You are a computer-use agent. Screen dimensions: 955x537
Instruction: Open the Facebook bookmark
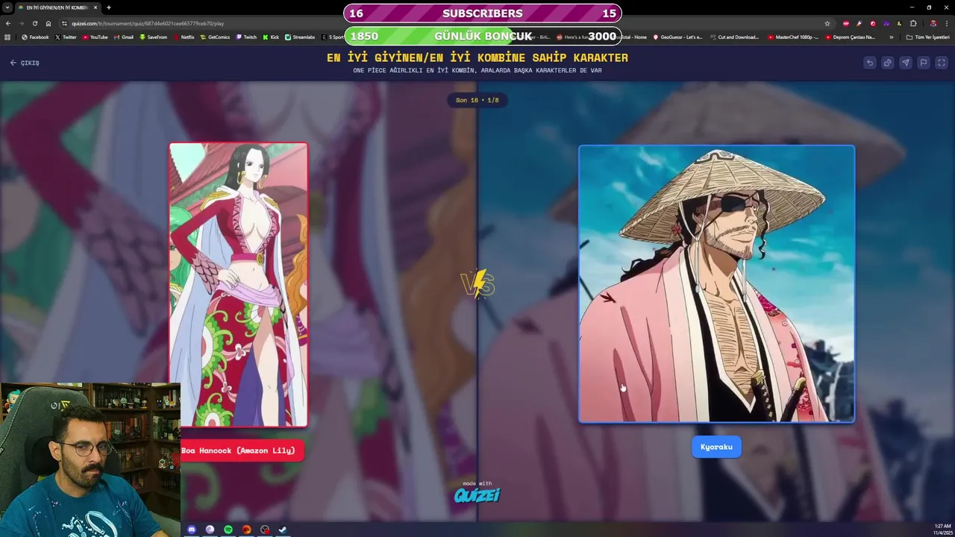(x=35, y=37)
